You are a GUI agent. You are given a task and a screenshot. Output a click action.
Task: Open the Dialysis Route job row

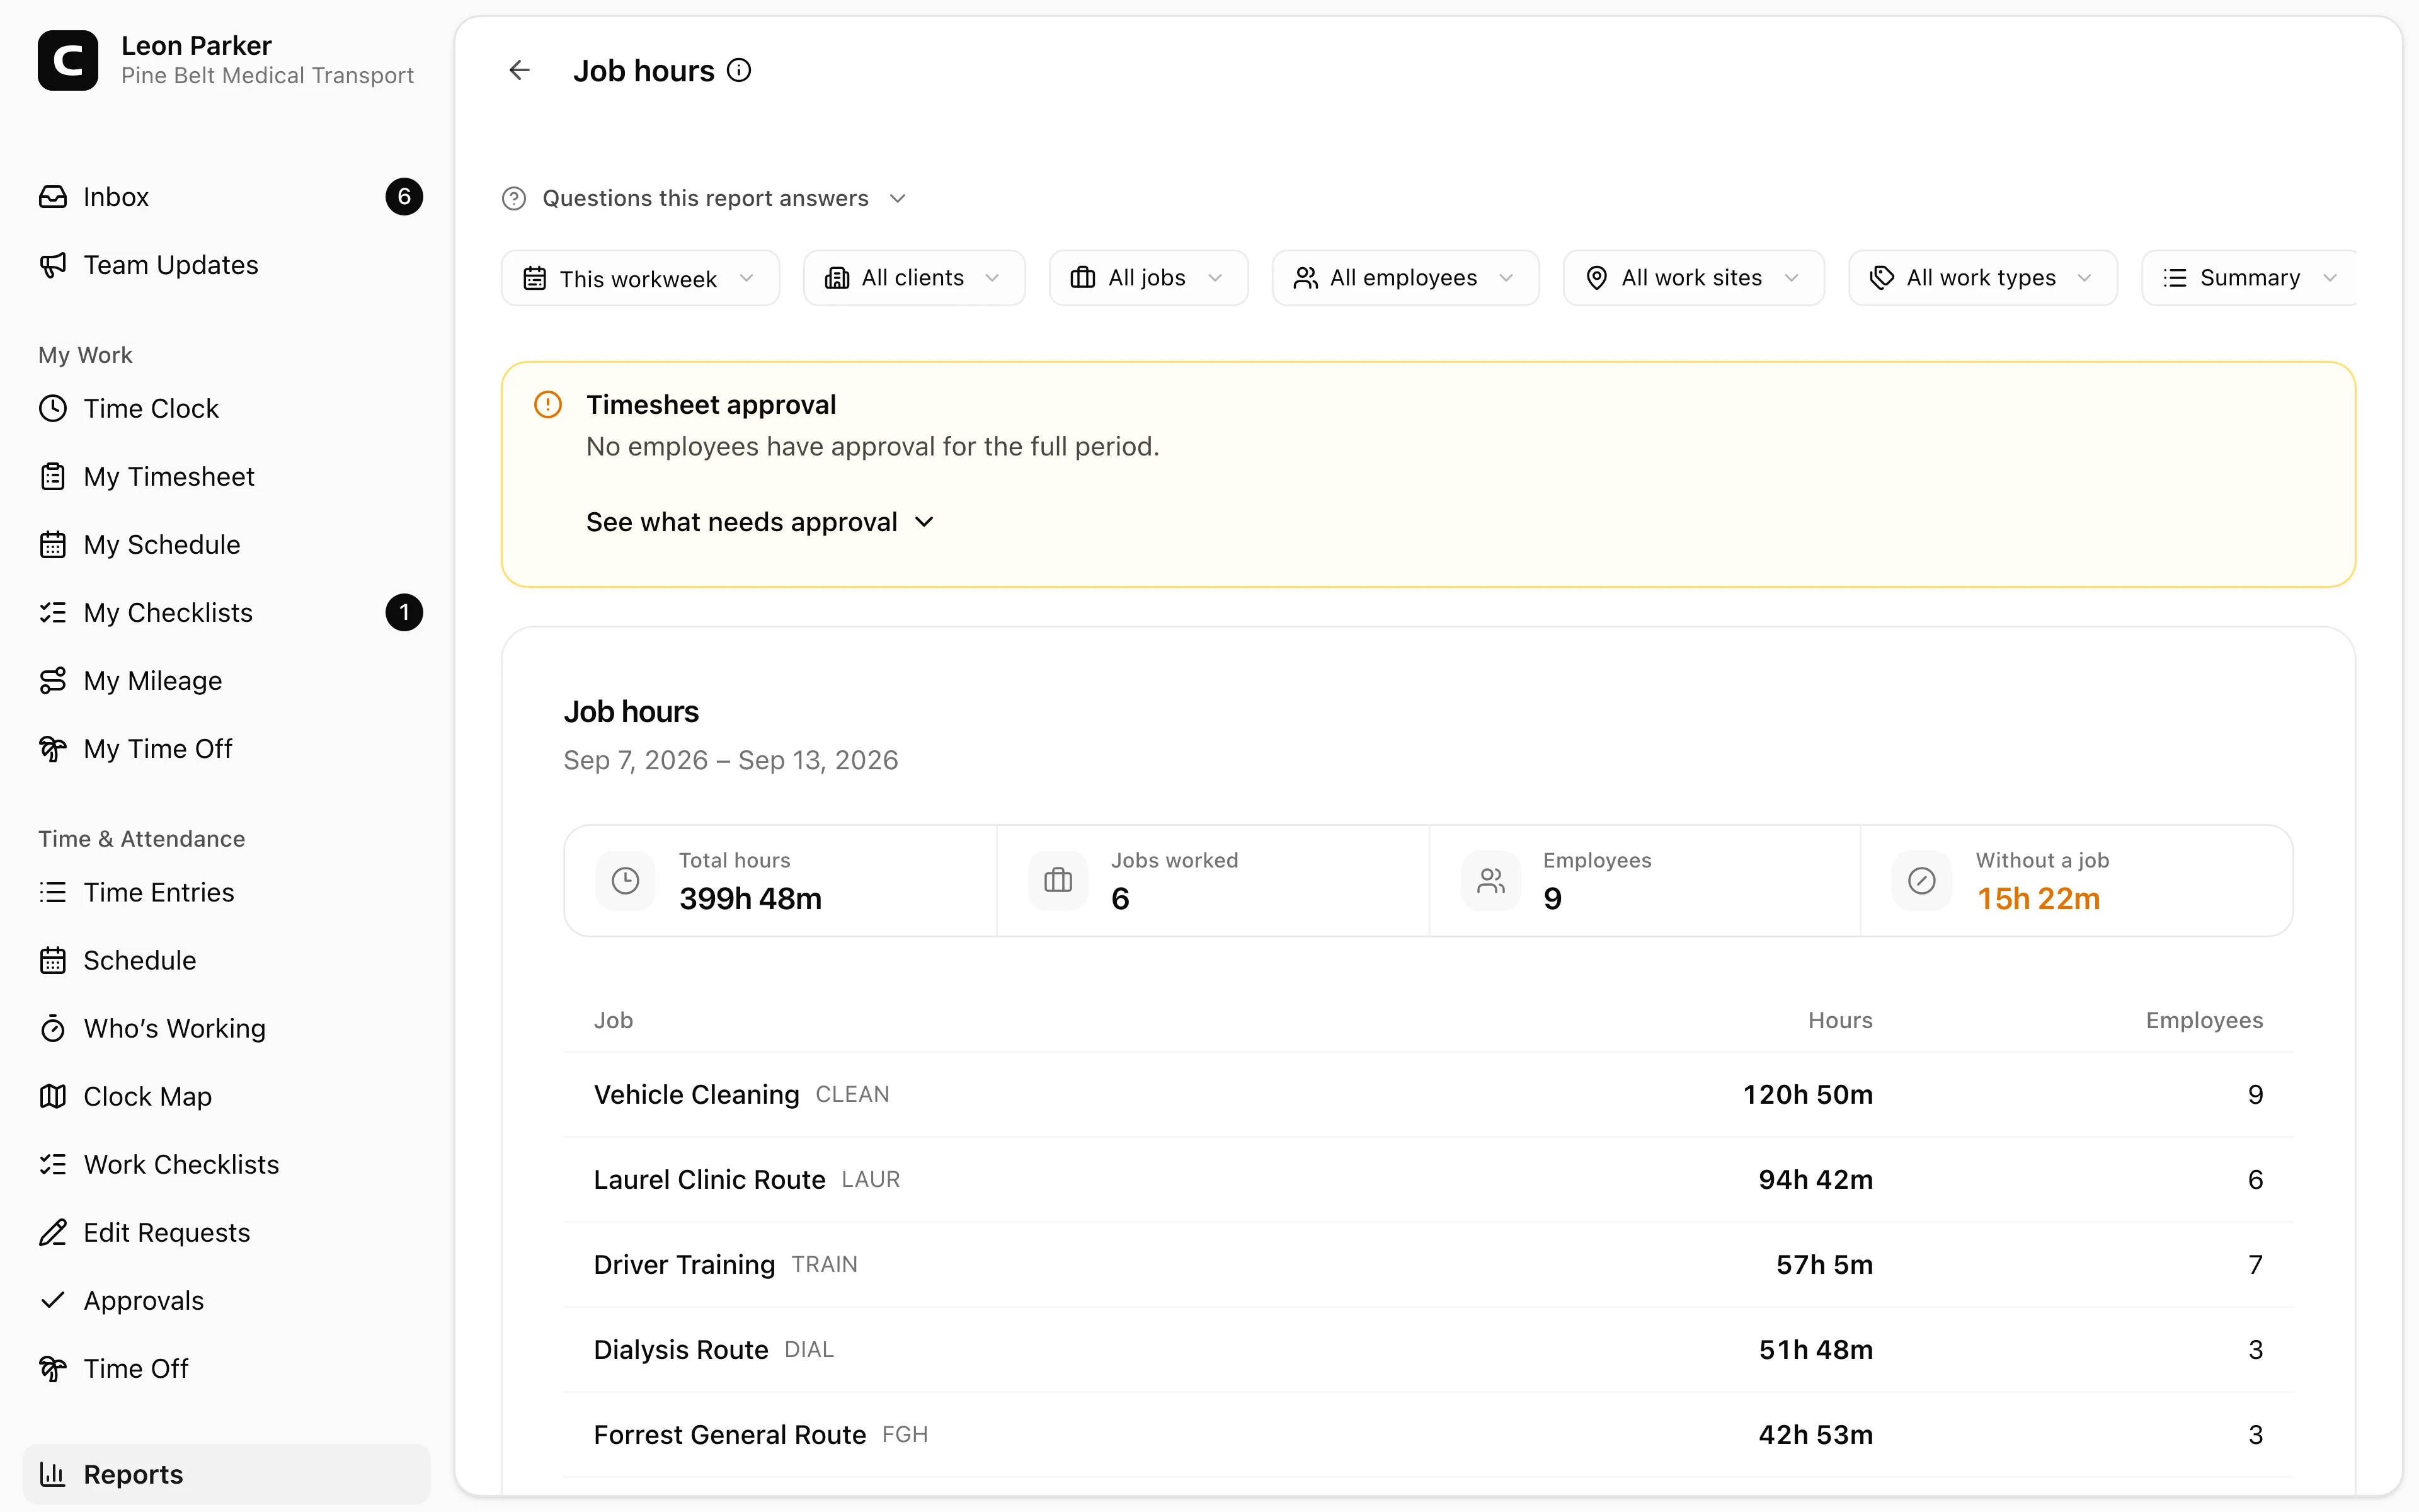pyautogui.click(x=1427, y=1350)
